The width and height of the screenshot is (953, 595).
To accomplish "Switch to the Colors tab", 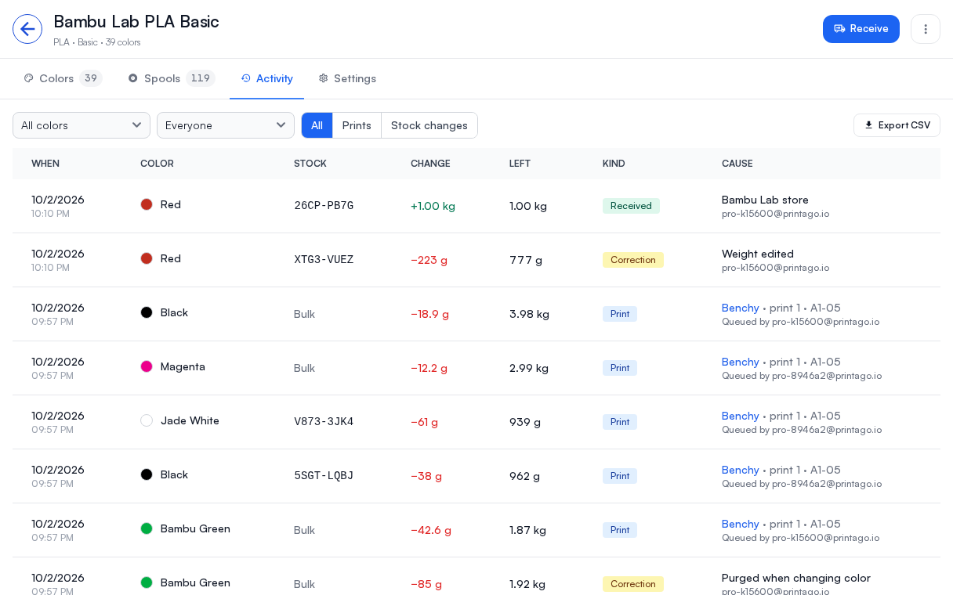I will [x=63, y=78].
